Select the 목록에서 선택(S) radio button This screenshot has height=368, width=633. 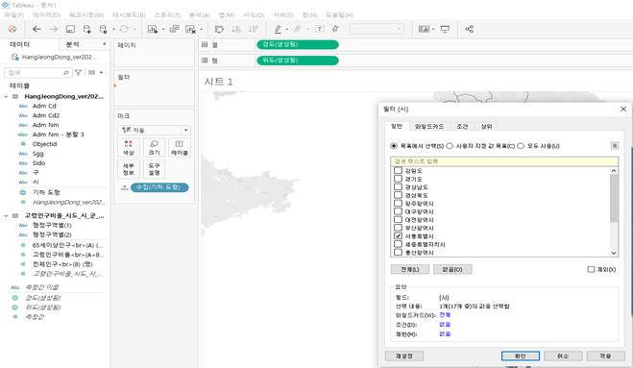[x=394, y=146]
